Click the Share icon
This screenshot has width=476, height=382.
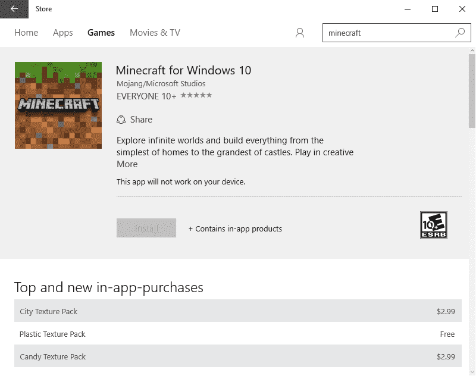[x=121, y=120]
